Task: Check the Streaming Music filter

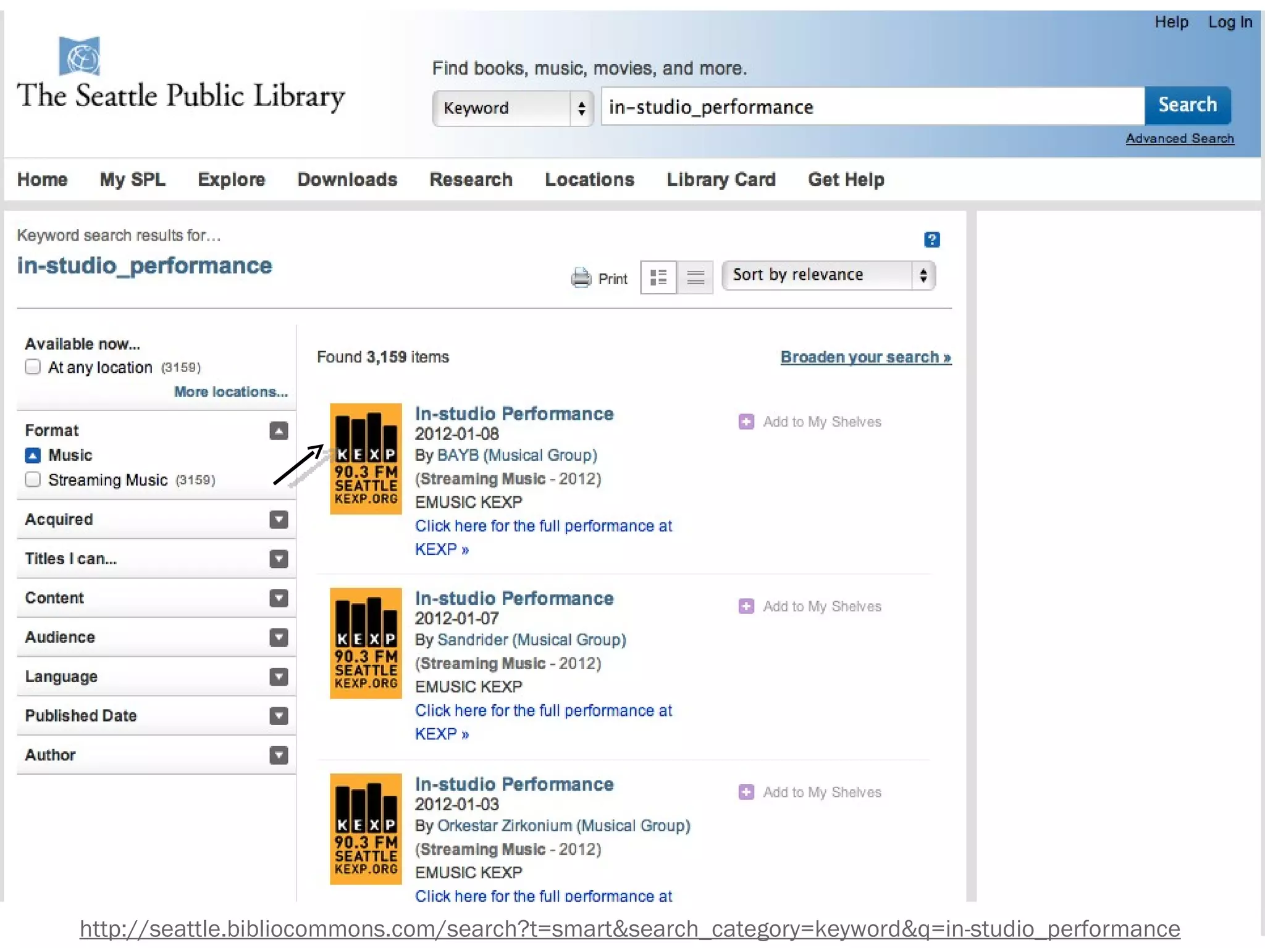Action: click(33, 480)
